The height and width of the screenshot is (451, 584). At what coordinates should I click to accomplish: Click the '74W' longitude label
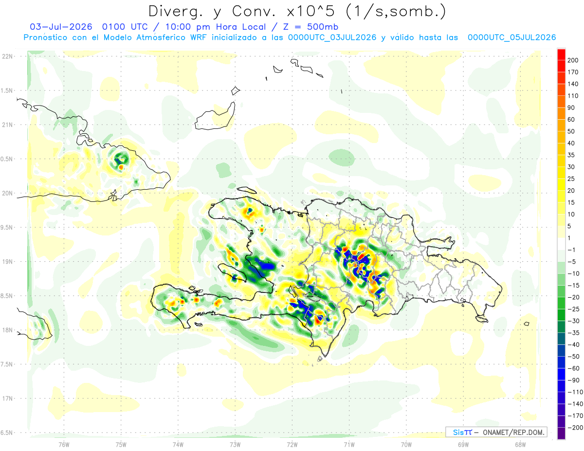[178, 444]
